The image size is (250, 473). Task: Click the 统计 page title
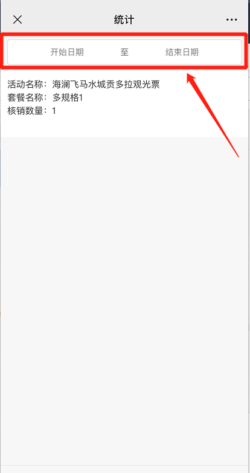point(124,20)
